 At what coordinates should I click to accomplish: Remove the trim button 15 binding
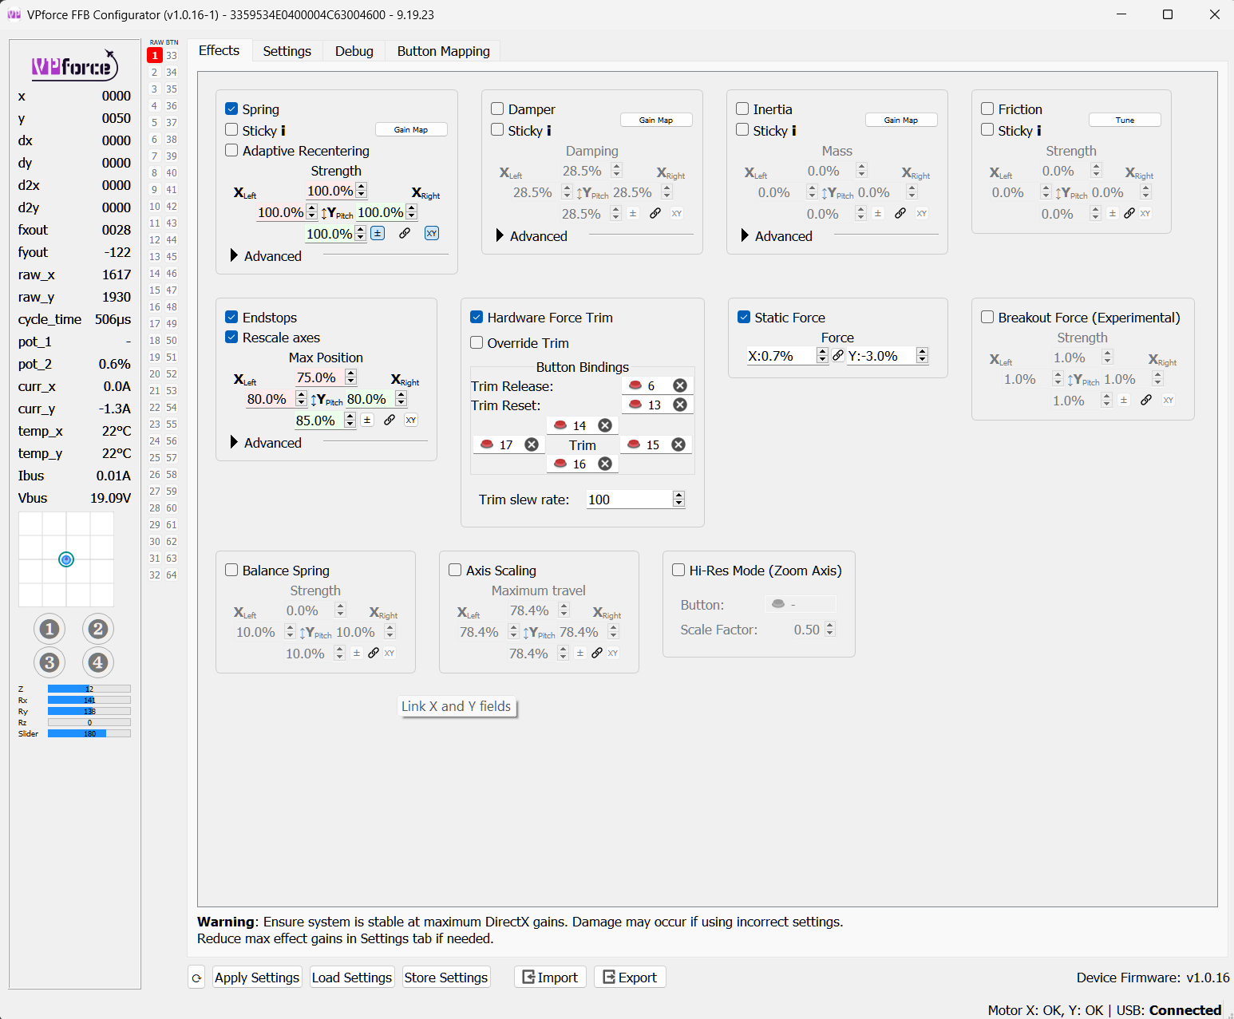(678, 444)
